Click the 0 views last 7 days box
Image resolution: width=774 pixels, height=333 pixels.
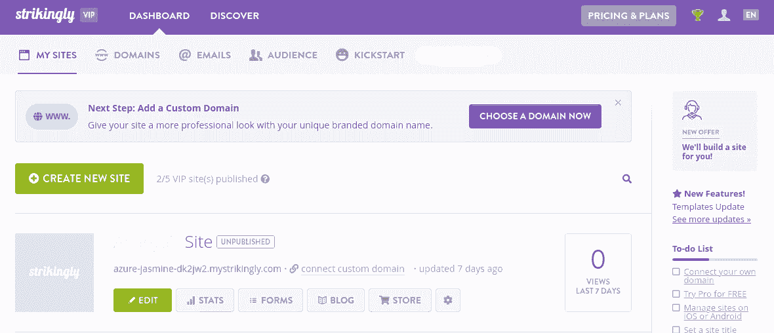598,272
